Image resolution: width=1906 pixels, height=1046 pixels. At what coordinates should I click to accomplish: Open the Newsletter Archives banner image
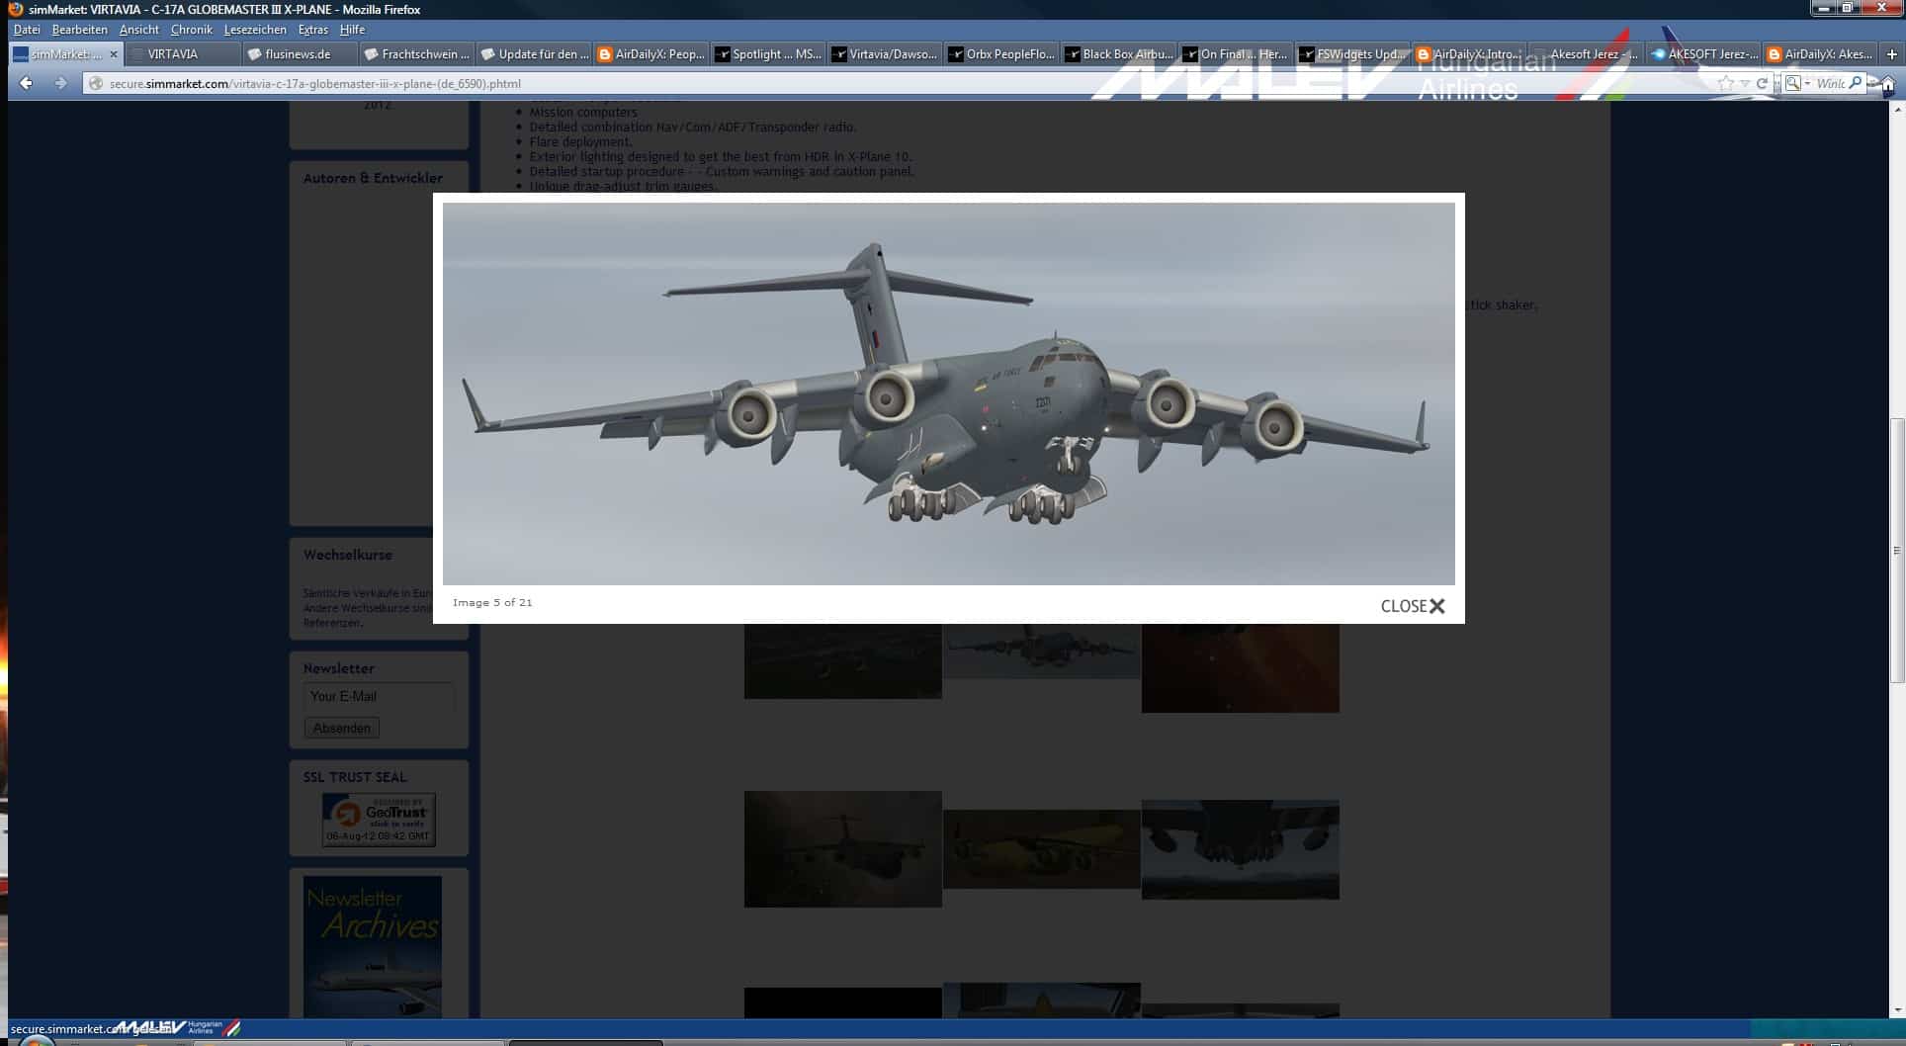coord(372,946)
